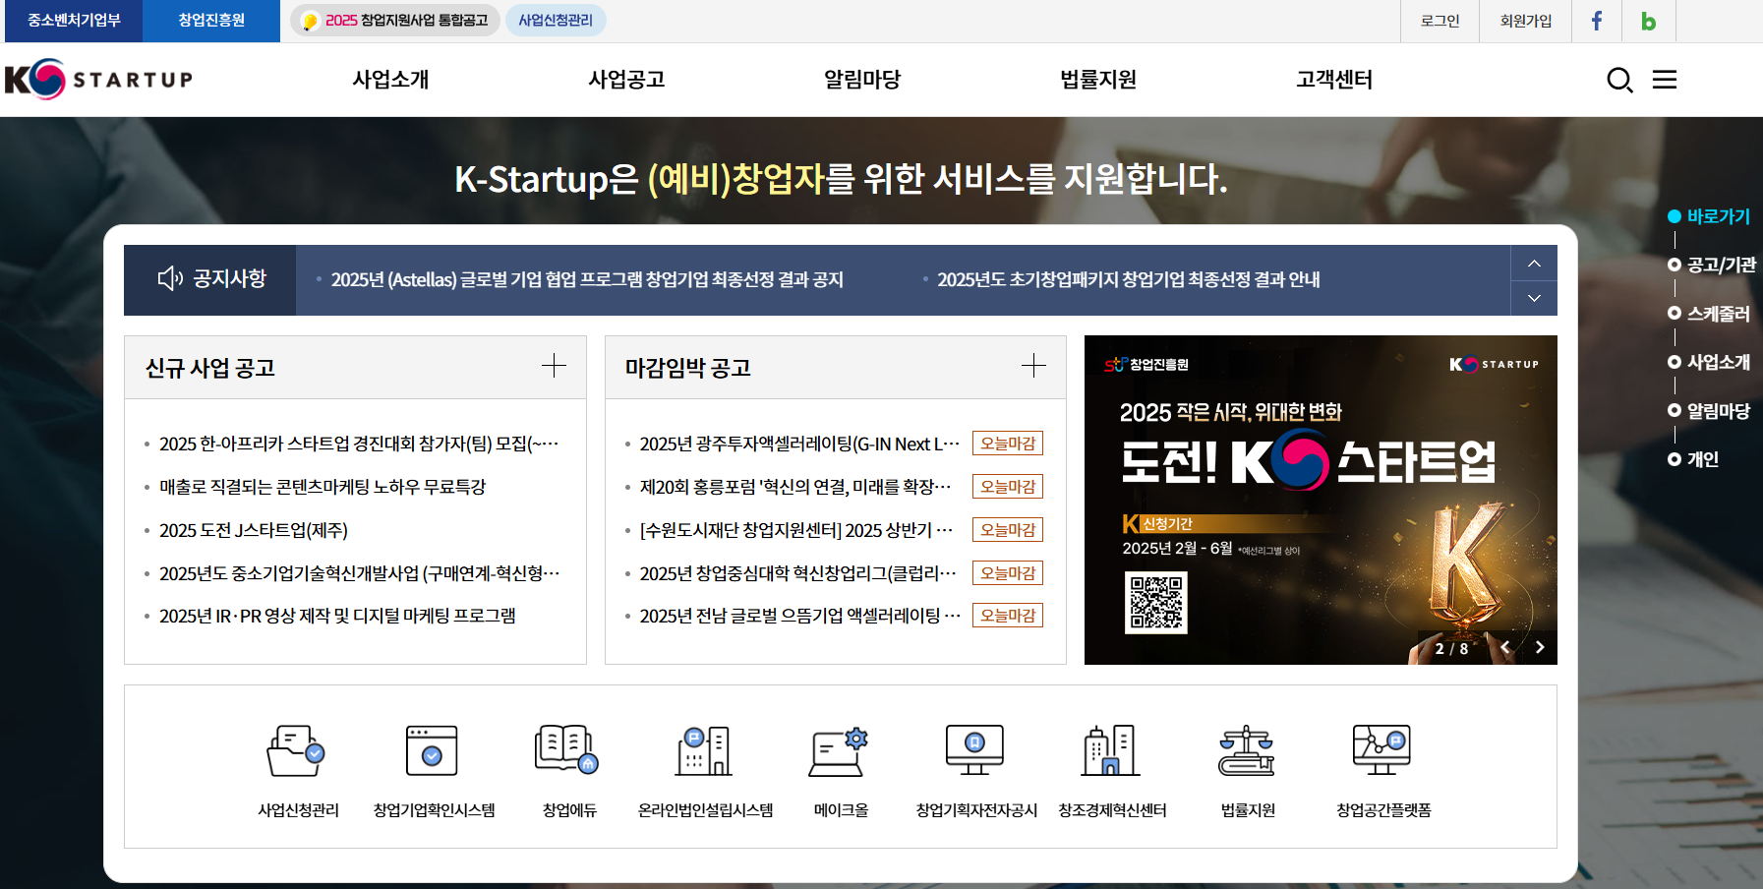
Task: Open 창업중심대학 혁신창업리그 posting
Action: click(x=797, y=573)
